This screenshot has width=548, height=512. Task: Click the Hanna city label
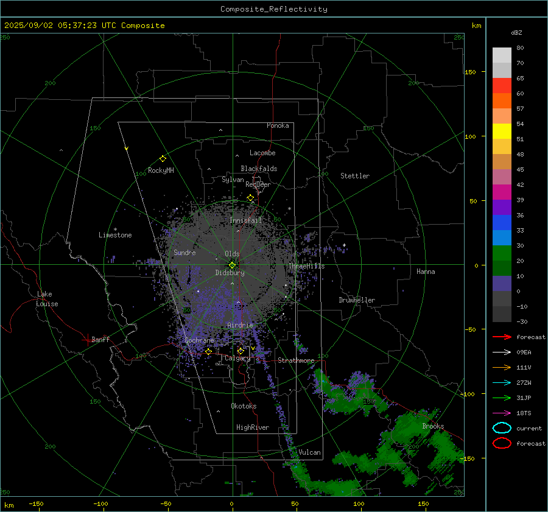coord(426,272)
